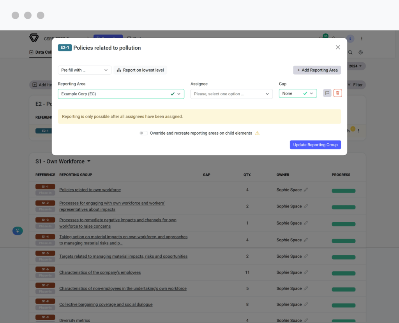Click the S1-4 progress bar

click(343, 240)
